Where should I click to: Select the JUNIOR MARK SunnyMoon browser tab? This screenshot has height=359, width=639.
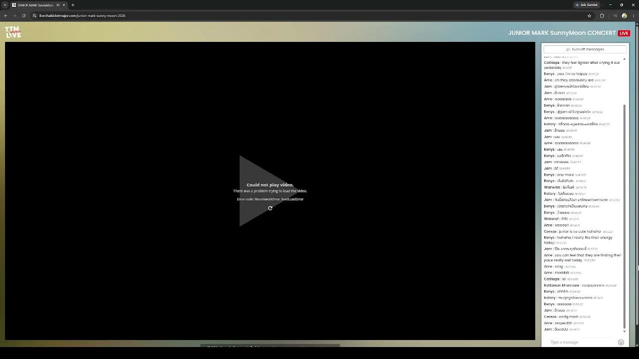point(39,5)
